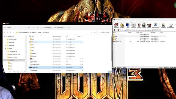Open the address bar history dropdown arrow
This screenshot has height=99, width=176.
(92, 32)
